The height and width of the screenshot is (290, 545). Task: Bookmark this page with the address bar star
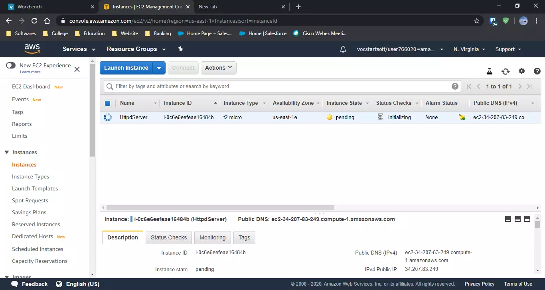(477, 21)
